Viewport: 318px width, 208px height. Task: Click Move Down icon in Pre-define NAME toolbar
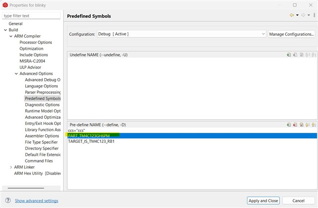tap(314, 124)
